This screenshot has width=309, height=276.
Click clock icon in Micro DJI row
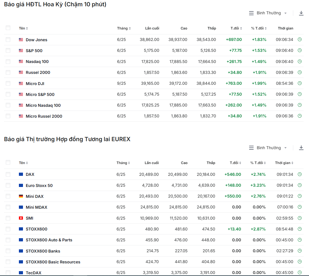click(x=300, y=83)
